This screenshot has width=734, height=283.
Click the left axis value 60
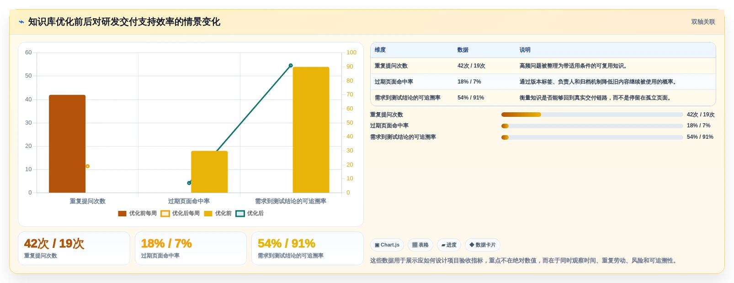coord(28,52)
